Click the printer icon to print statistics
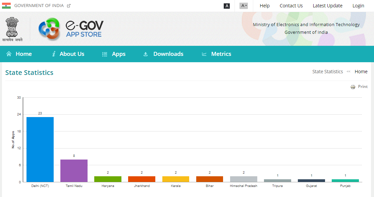 pyautogui.click(x=353, y=86)
